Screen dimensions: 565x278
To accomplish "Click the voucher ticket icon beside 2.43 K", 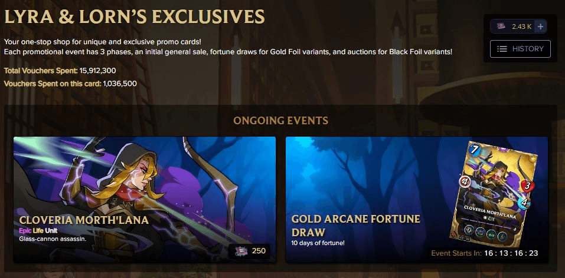I will 501,27.
